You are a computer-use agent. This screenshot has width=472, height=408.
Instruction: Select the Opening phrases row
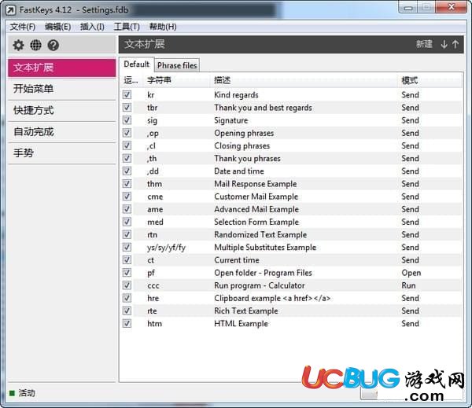(291, 133)
